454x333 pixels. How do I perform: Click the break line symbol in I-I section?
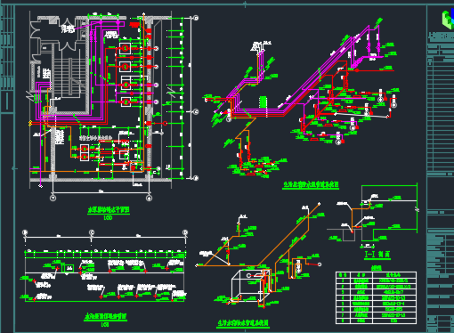417,209
